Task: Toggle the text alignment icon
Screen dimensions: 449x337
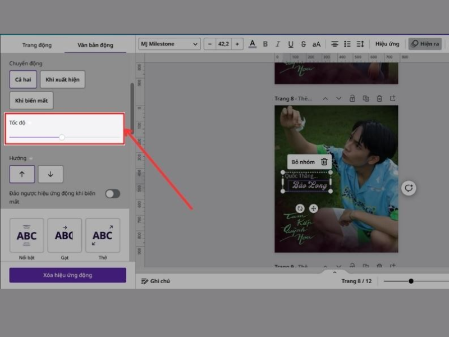Action: tap(335, 44)
